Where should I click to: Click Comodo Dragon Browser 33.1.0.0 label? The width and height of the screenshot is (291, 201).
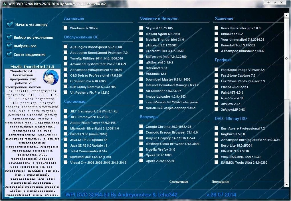point(172,132)
